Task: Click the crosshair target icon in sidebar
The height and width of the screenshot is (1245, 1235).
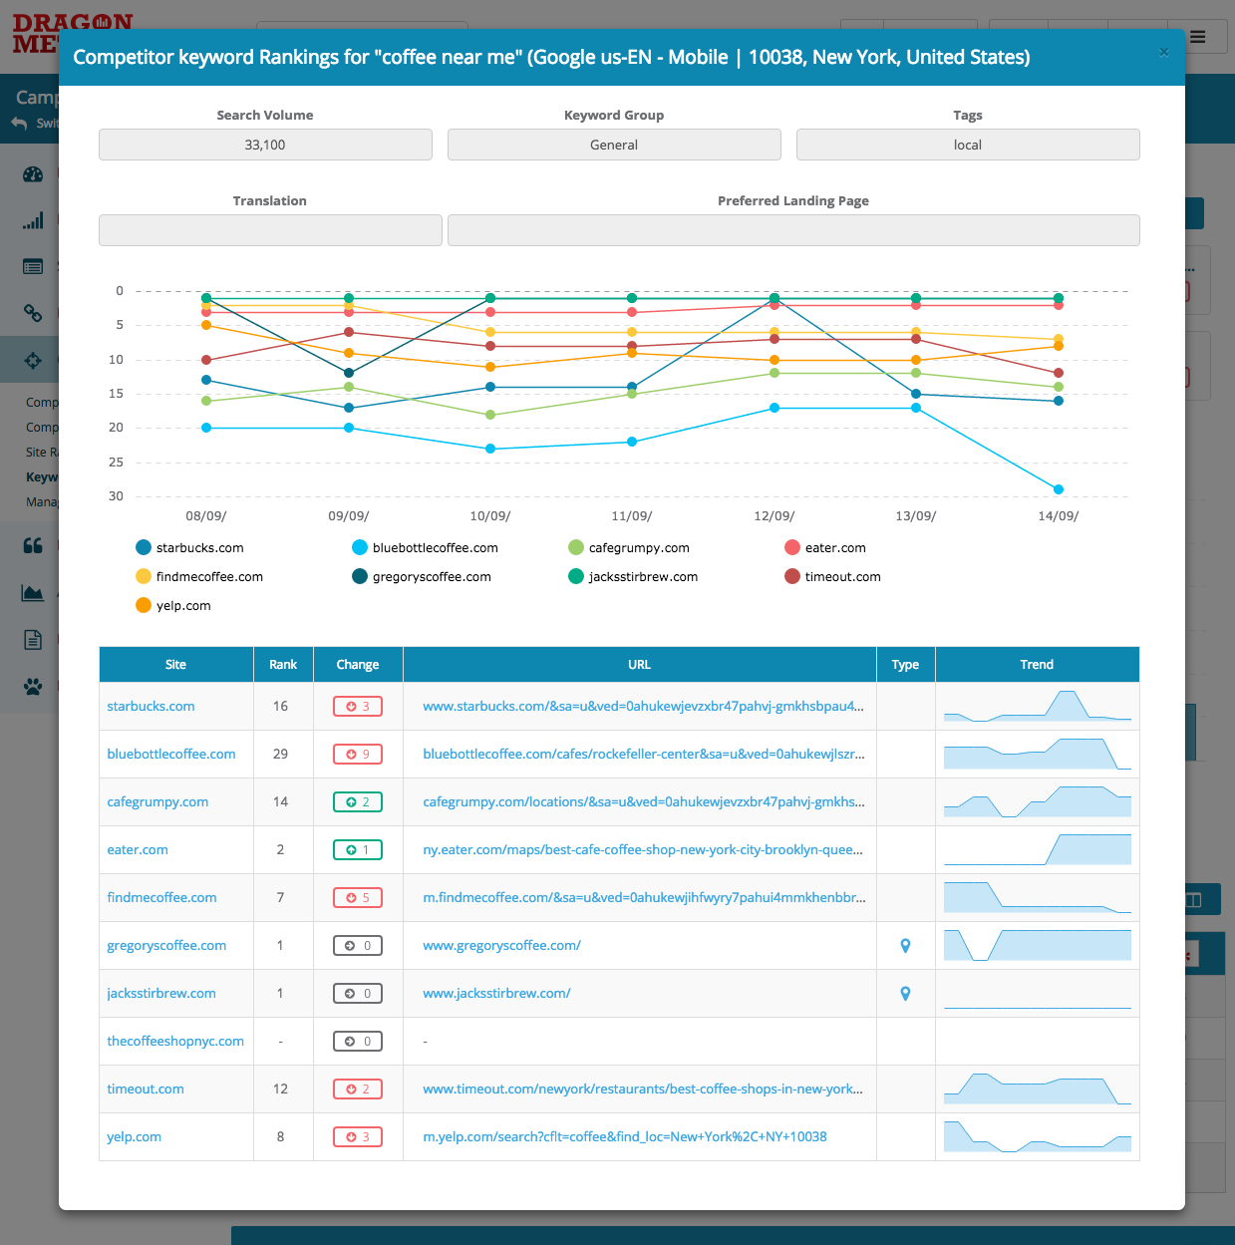Action: pyautogui.click(x=33, y=360)
